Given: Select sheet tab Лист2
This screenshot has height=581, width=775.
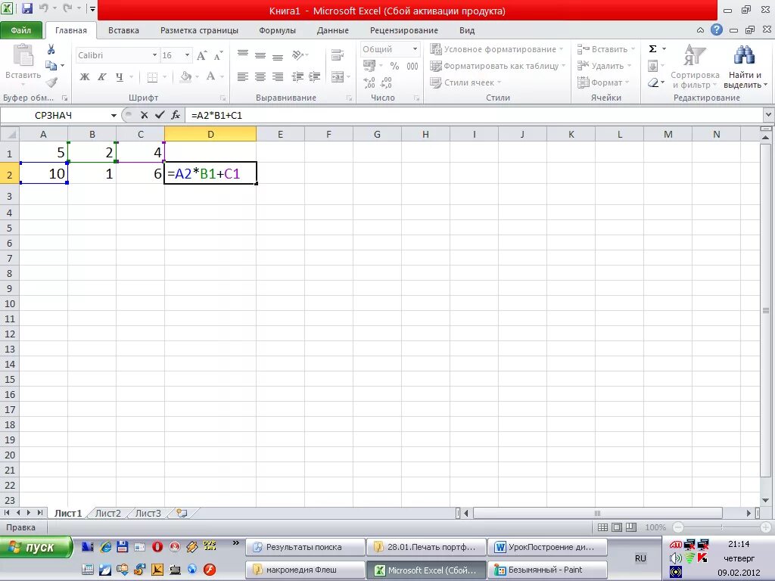Looking at the screenshot, I should click(107, 514).
